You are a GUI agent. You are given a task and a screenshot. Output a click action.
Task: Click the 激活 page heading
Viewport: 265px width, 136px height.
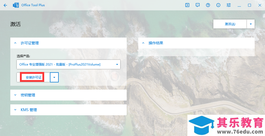15,24
